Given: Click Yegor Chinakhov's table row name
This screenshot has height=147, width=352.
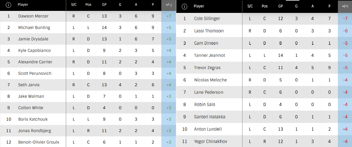Looking at the screenshot, I should click(x=210, y=141).
